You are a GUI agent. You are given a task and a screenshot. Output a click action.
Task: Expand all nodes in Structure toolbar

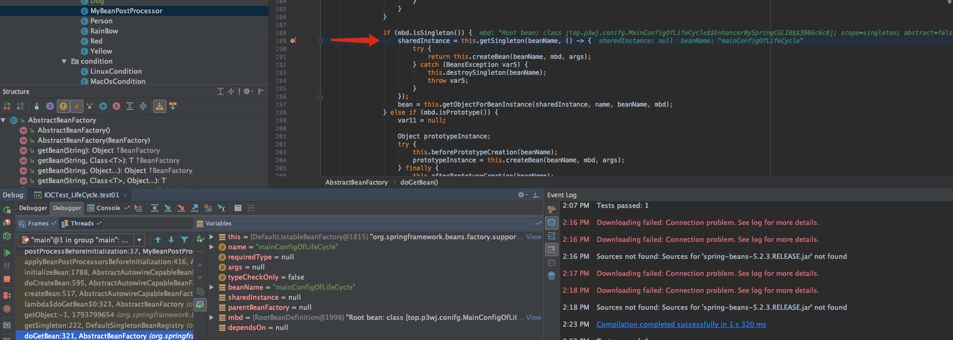pyautogui.click(x=130, y=106)
